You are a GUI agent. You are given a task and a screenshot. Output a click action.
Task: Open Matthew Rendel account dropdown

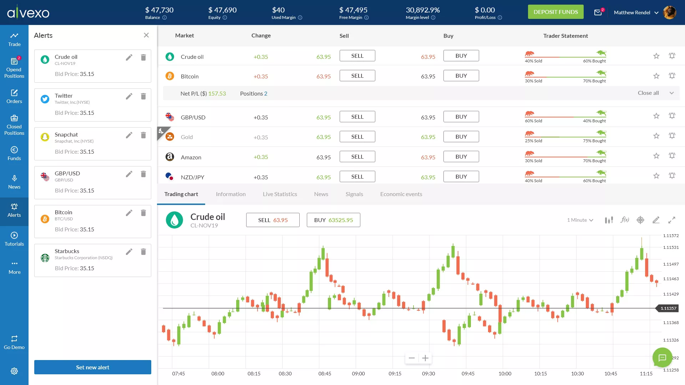tap(636, 12)
